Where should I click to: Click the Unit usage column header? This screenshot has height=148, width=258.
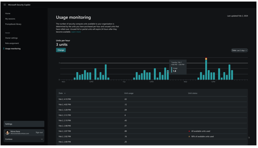[x=129, y=93]
